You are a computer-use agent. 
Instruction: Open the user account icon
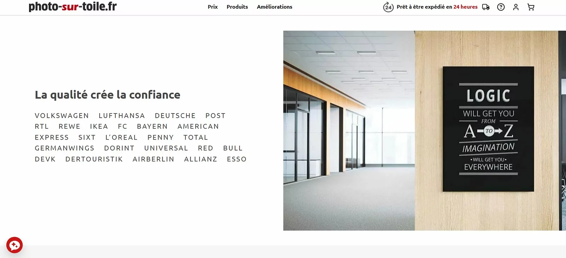(516, 7)
